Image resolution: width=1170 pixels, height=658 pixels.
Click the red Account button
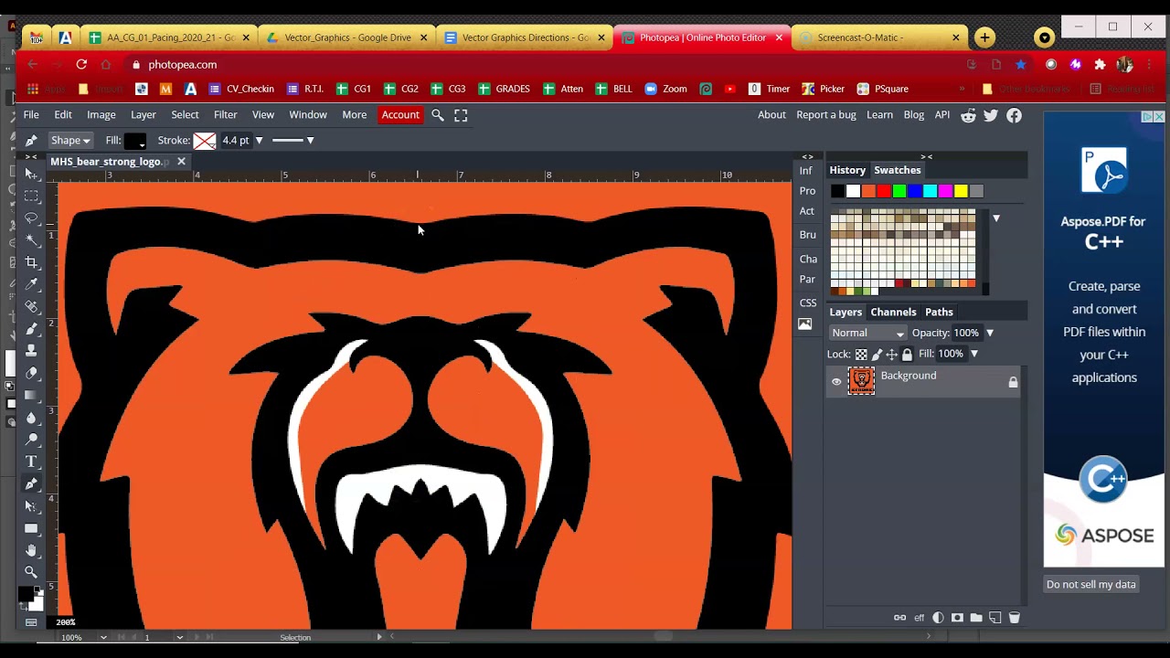tap(400, 115)
